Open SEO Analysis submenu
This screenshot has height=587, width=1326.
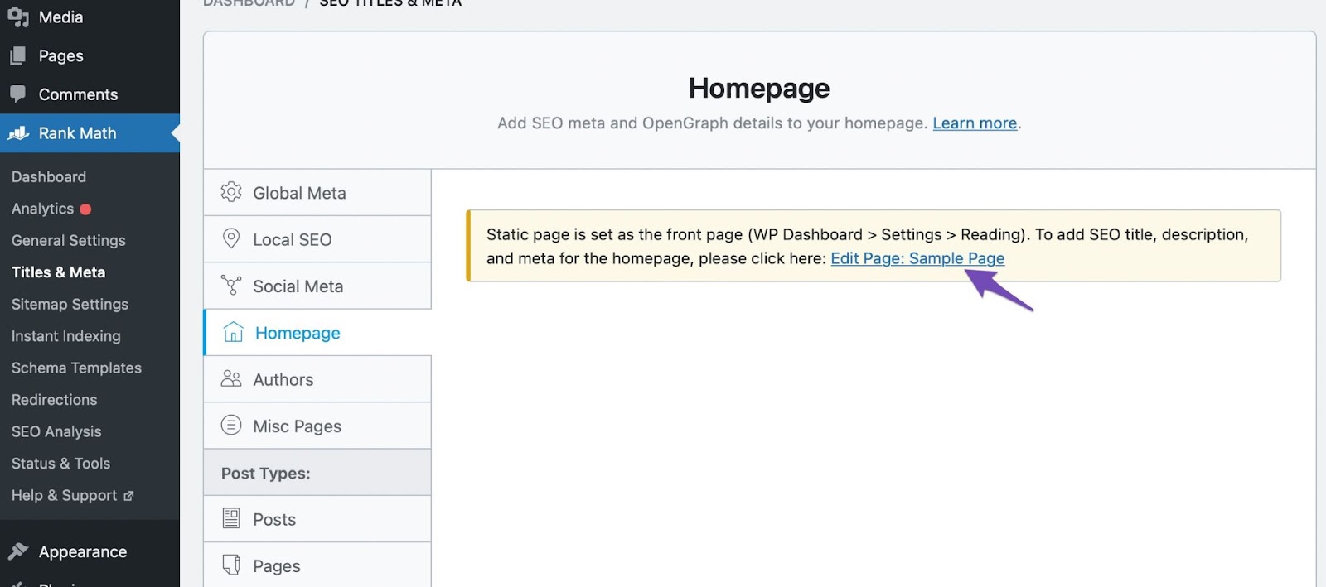56,431
